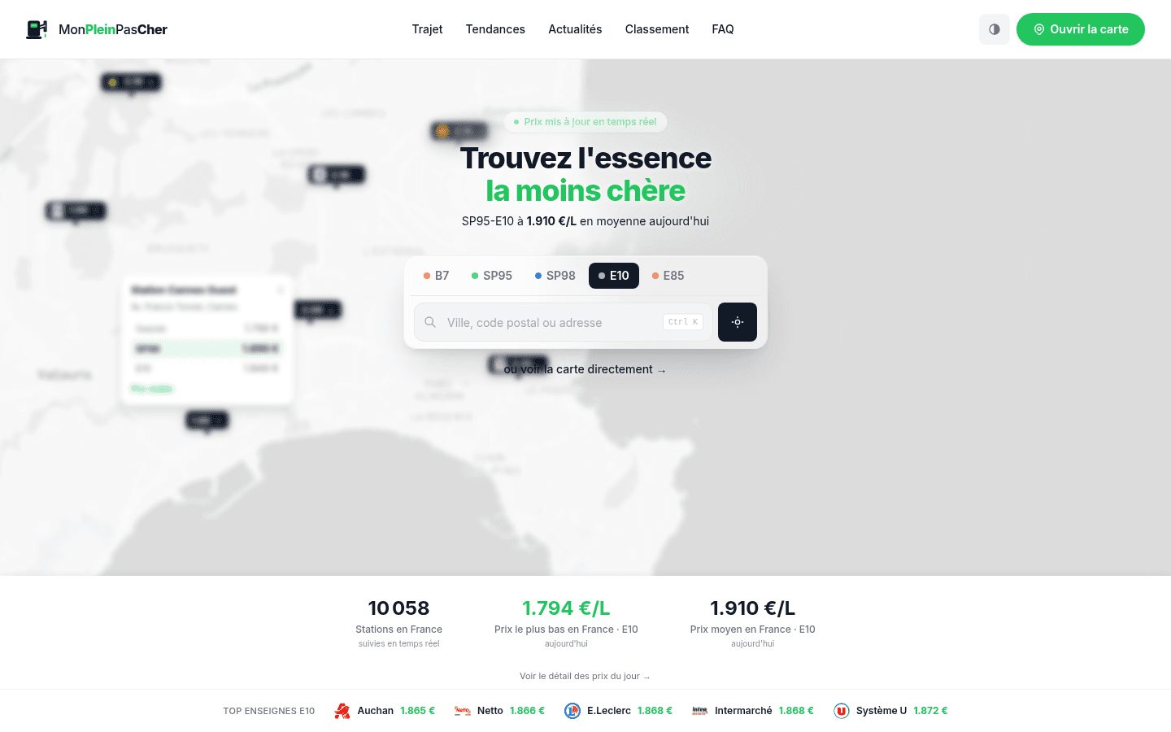Viewport: 1171px width, 732px height.
Task: Click the city or postal code search field
Action: (x=564, y=322)
